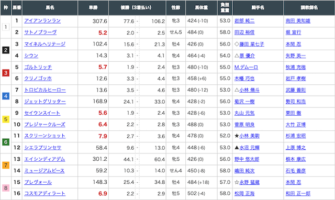Click jockey 田辺 裕信 link
The height and width of the screenshot is (200, 335).
tap(244, 32)
